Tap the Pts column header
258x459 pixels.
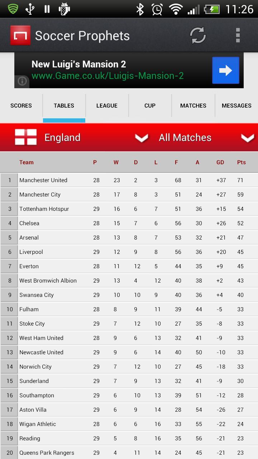[x=241, y=162]
